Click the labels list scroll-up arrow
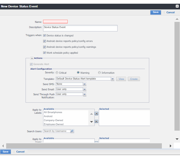Viewport: 180px width, 159px height. (91, 114)
